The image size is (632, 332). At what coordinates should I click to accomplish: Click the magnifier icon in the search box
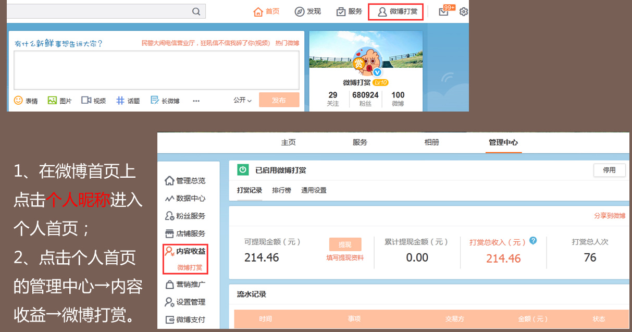196,11
